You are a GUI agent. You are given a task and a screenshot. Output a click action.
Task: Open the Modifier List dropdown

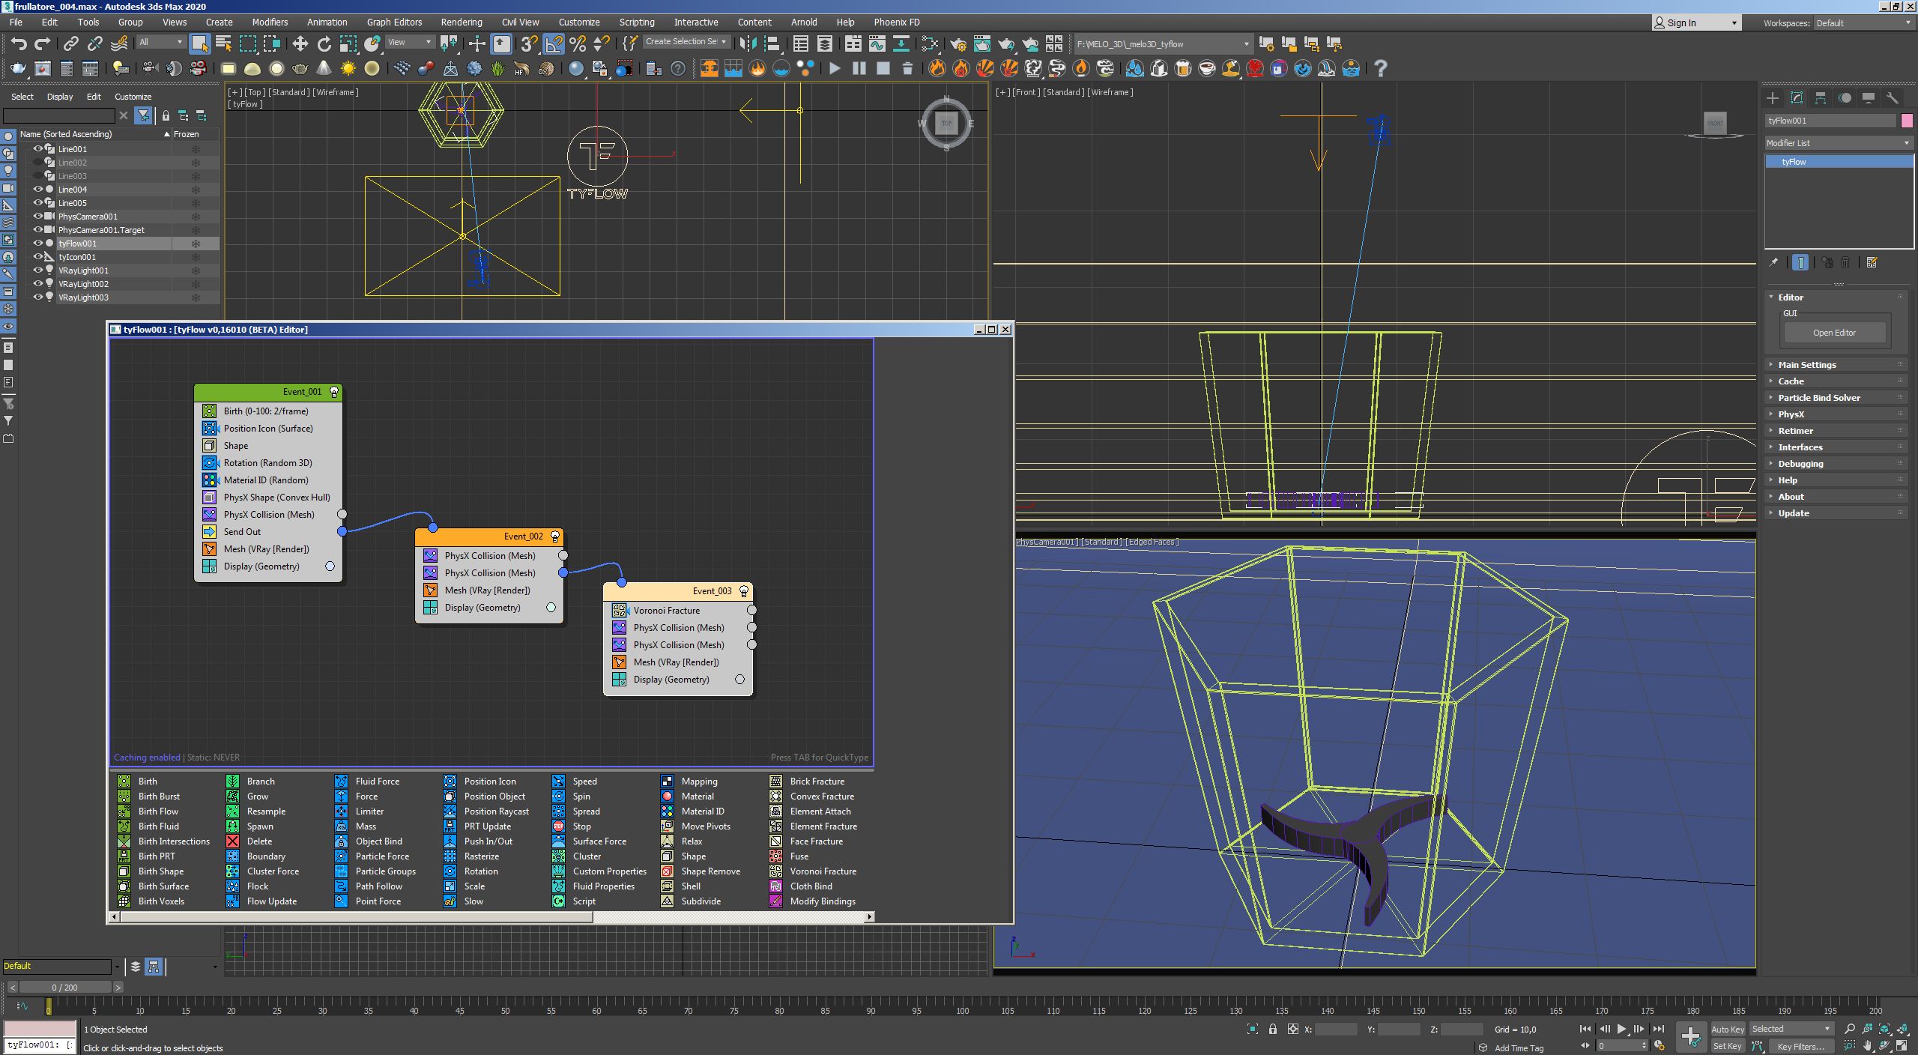[x=1839, y=143]
